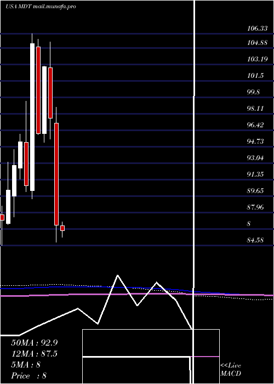Click the USA MDT mail.munafa.pro title
The image size is (274, 384).
tap(41, 7)
